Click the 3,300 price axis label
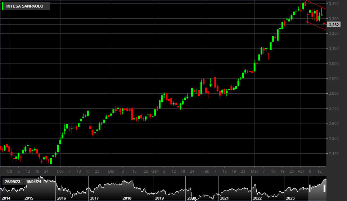347x201 pixels. point(333,19)
